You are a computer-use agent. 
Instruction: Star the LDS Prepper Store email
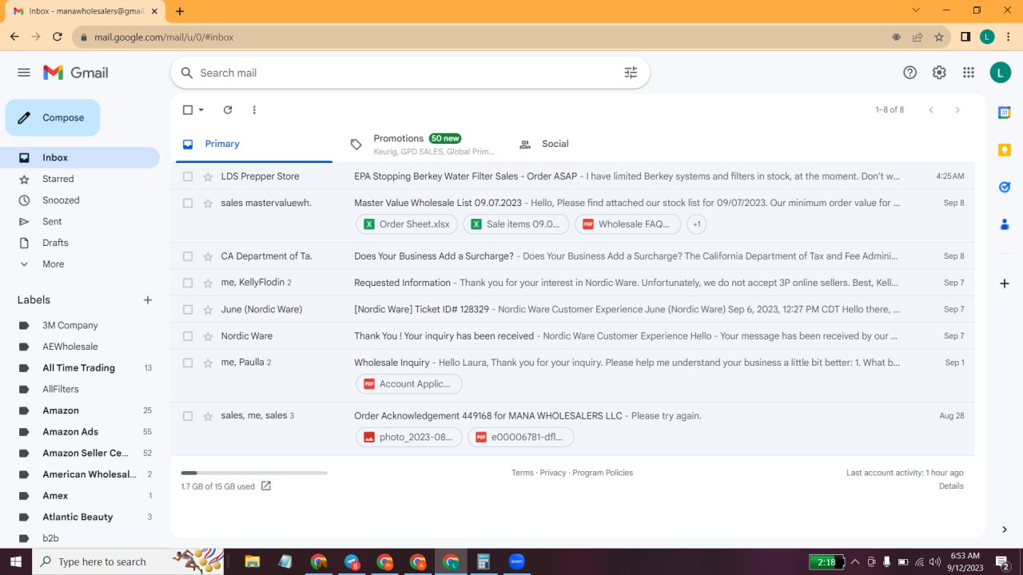[208, 176]
